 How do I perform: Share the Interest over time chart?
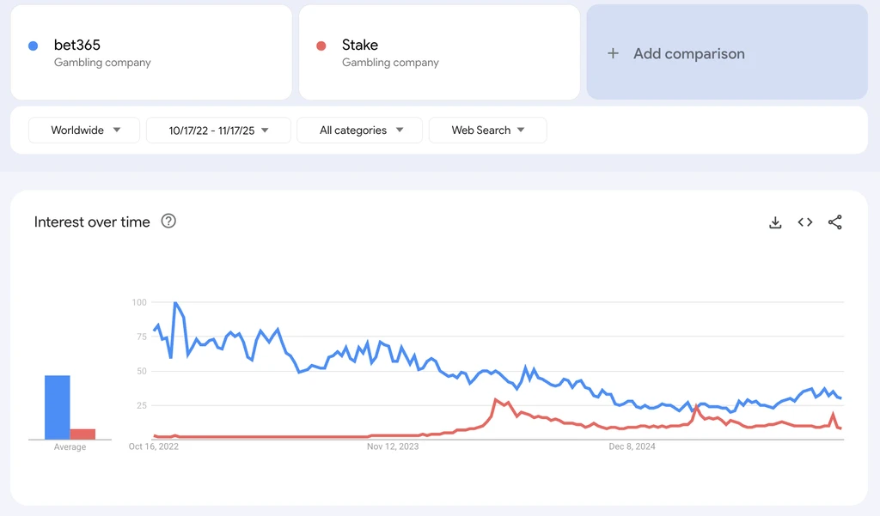[x=834, y=222]
